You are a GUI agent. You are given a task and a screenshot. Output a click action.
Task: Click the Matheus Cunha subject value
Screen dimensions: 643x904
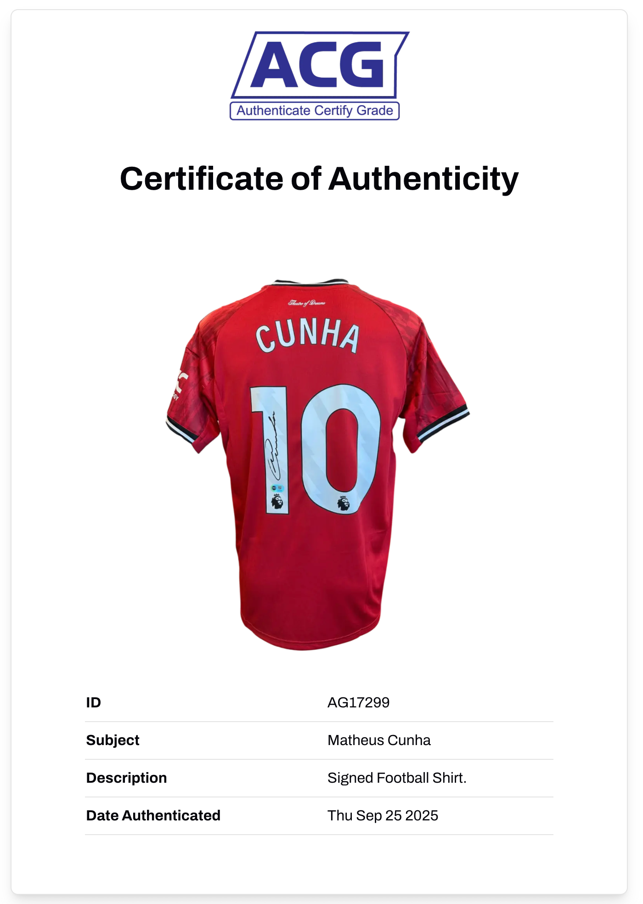point(379,740)
